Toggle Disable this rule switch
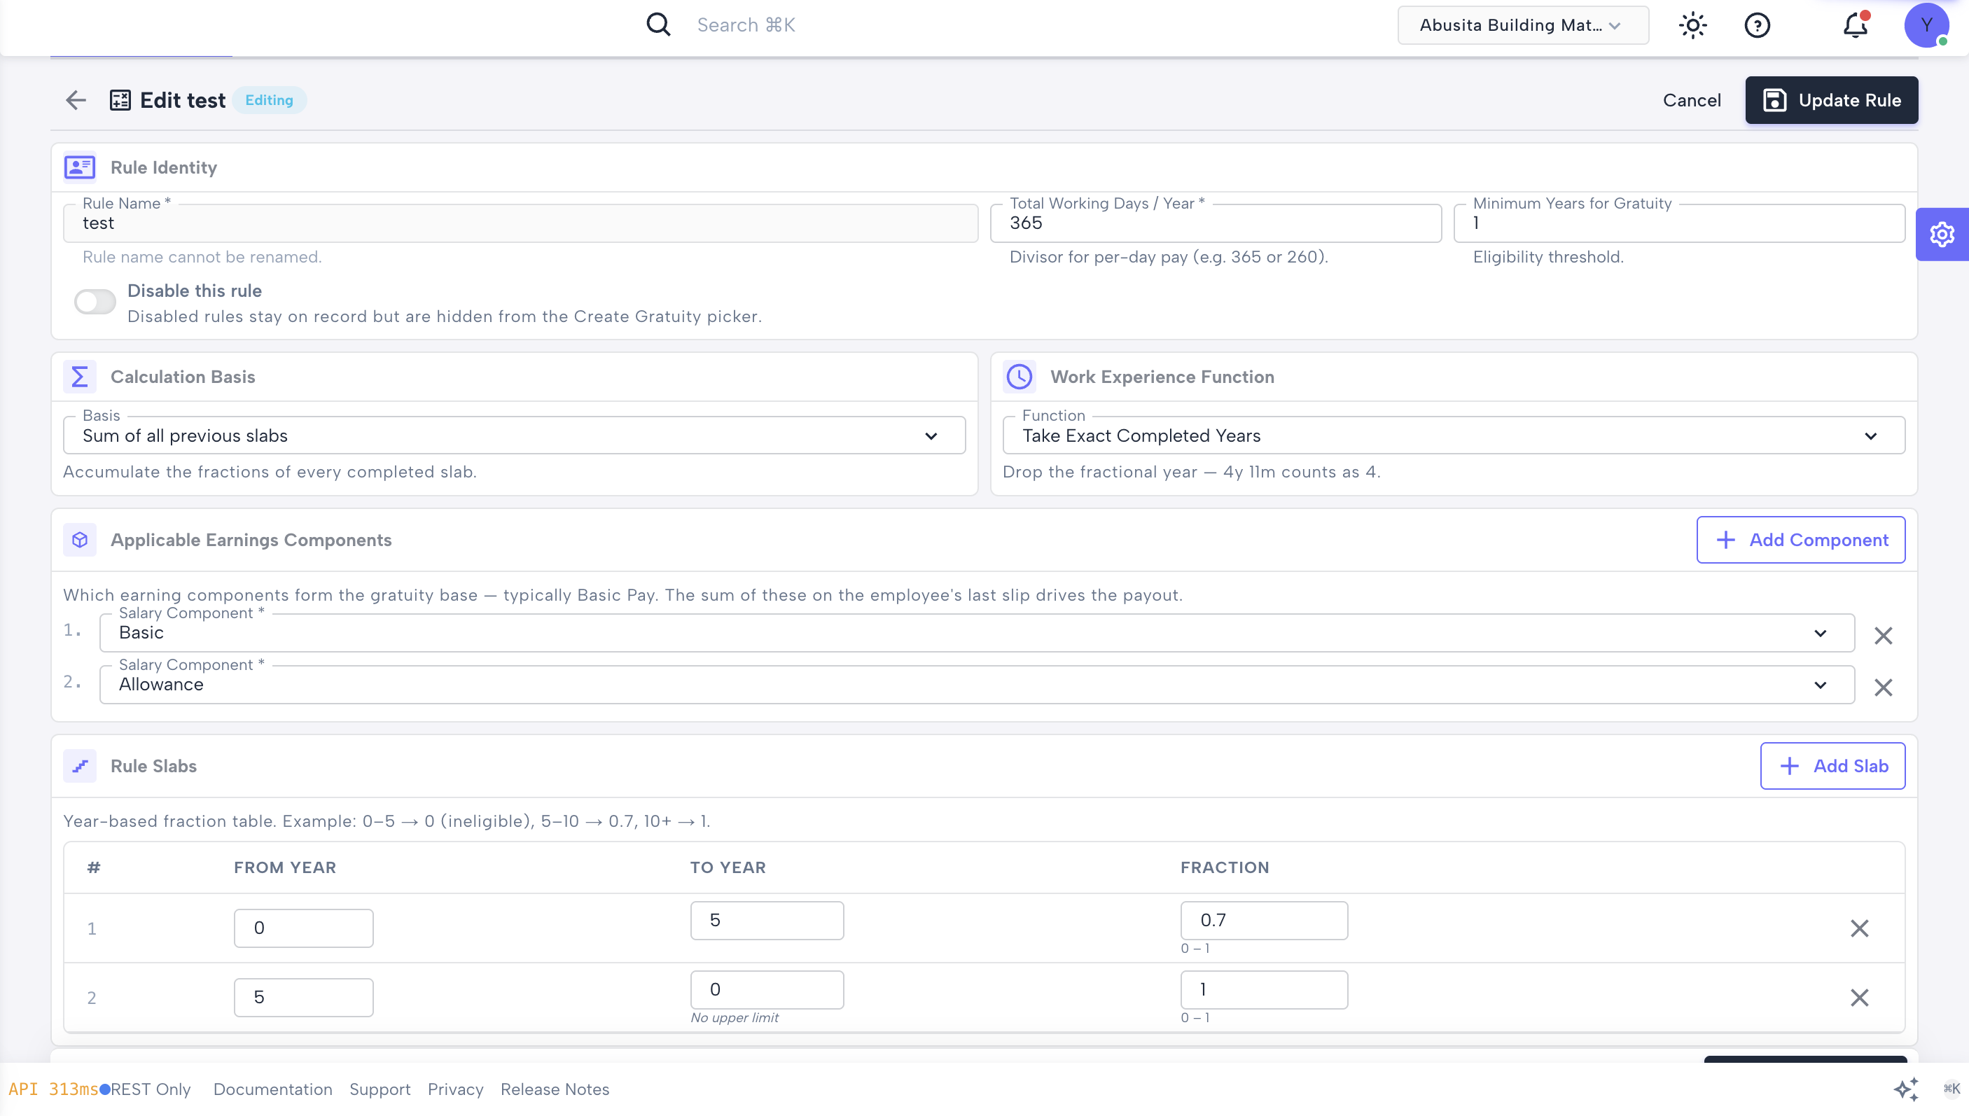This screenshot has height=1116, width=1969. click(x=95, y=301)
